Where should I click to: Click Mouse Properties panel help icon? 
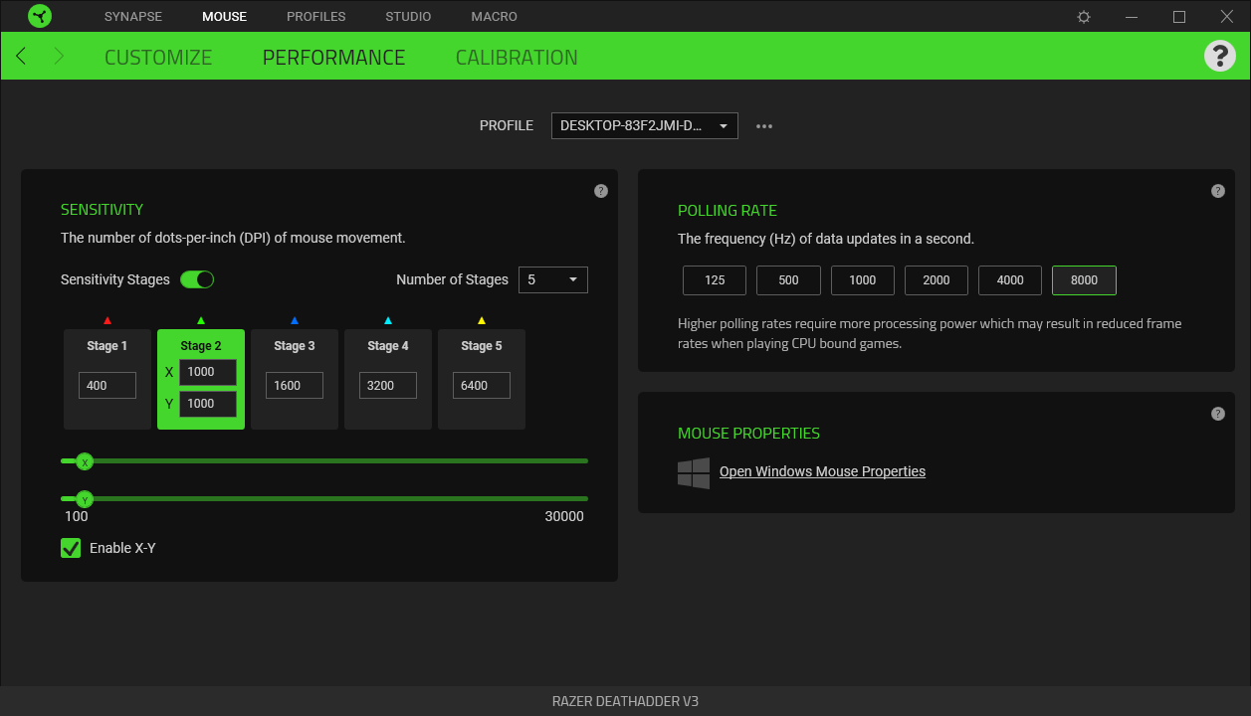(x=1218, y=414)
